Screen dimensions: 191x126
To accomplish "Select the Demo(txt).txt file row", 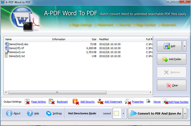I will click(x=78, y=56).
